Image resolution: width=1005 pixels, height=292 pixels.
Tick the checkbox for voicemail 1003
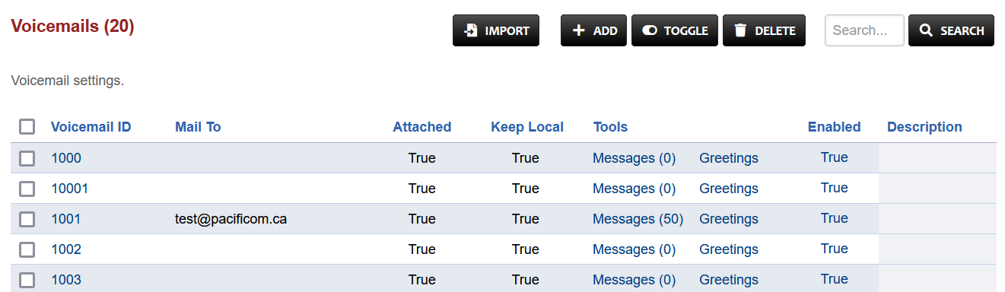click(x=27, y=280)
